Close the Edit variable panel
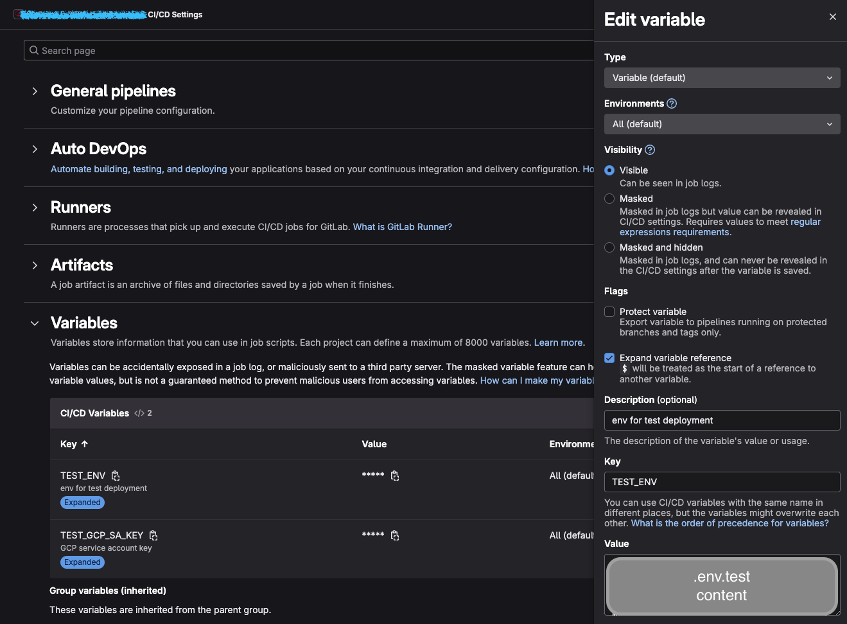 [833, 17]
